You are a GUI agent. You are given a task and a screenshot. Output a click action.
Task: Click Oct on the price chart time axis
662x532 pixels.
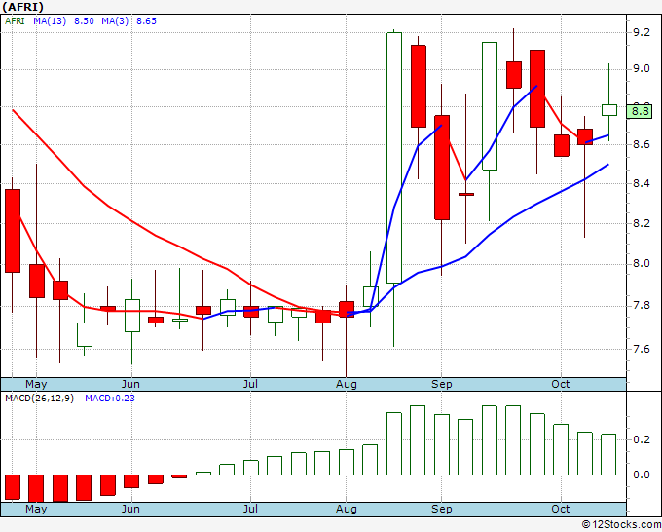(x=560, y=384)
